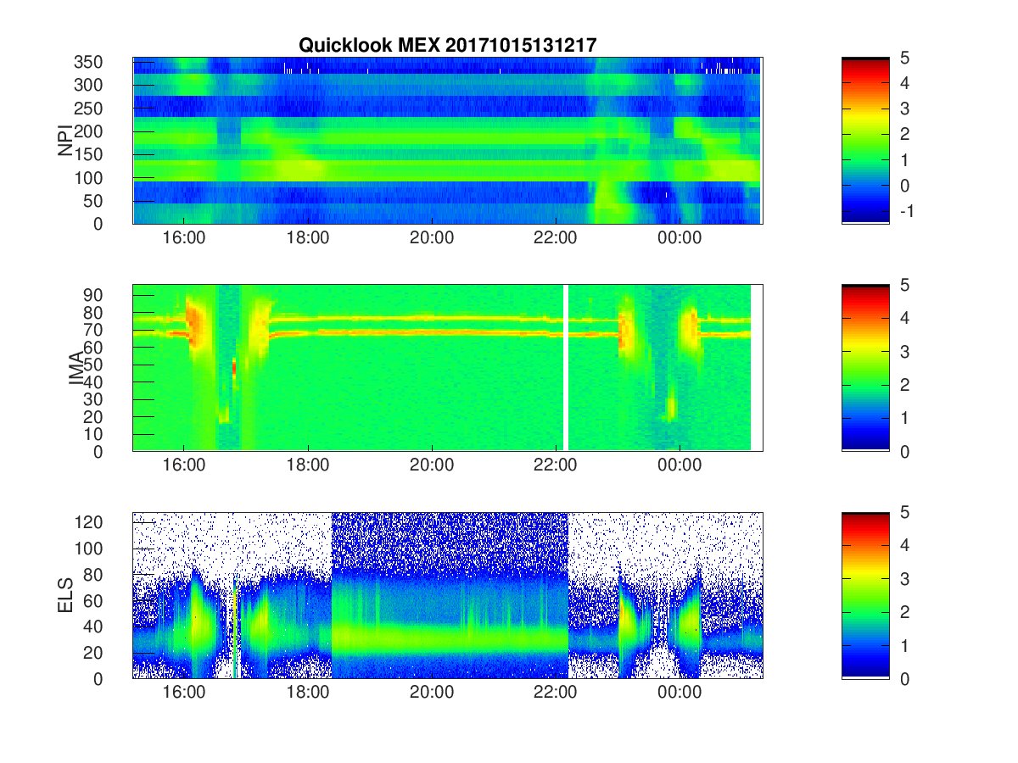The height and width of the screenshot is (763, 1018).
Task: Click the 22:00 tick under ELS panel
Action: pyautogui.click(x=556, y=693)
